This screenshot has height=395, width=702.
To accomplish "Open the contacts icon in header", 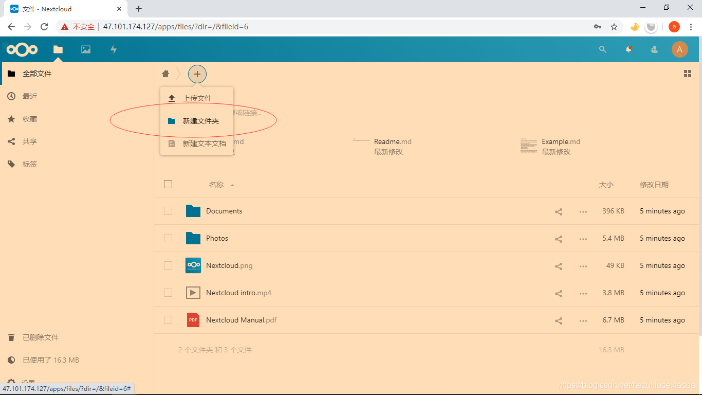I will 654,49.
